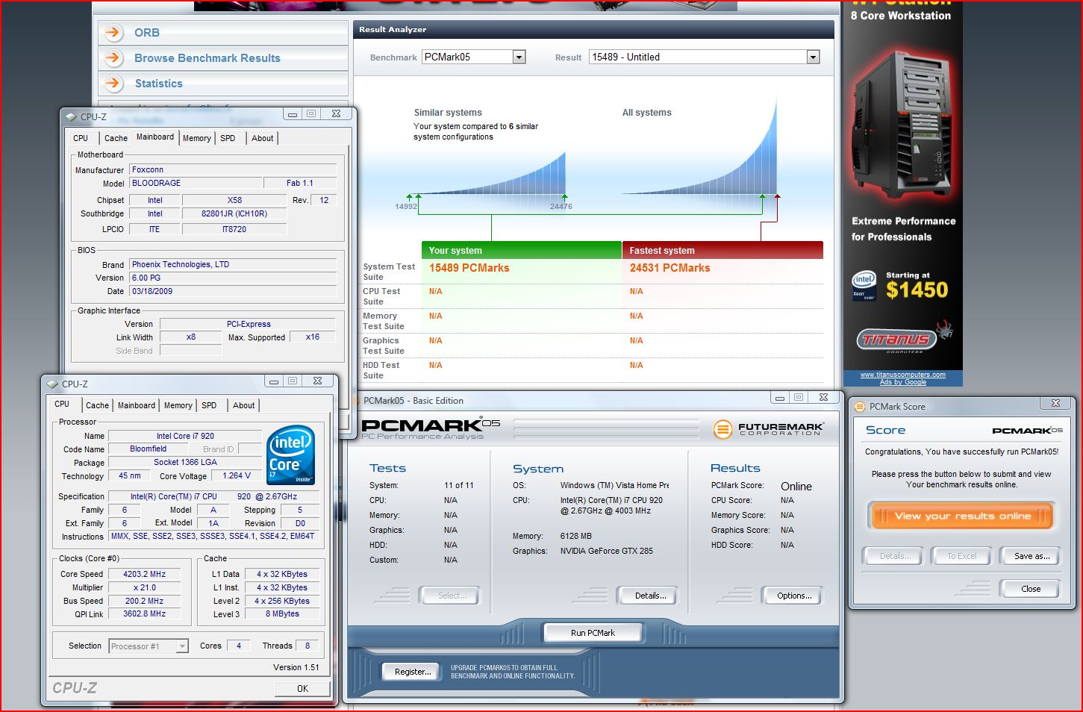Viewport: 1083px width, 712px height.
Task: Open the ORB link
Action: tap(147, 33)
